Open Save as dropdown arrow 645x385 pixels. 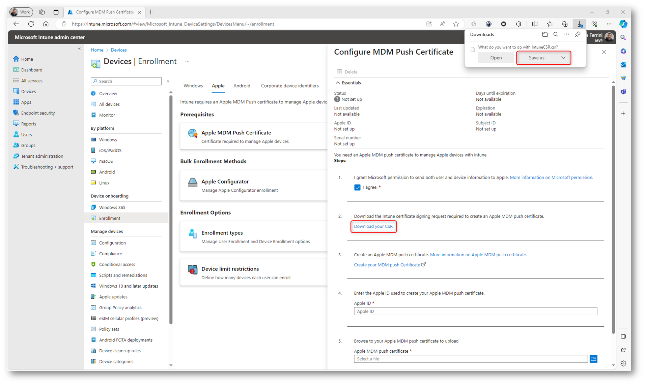coord(563,58)
